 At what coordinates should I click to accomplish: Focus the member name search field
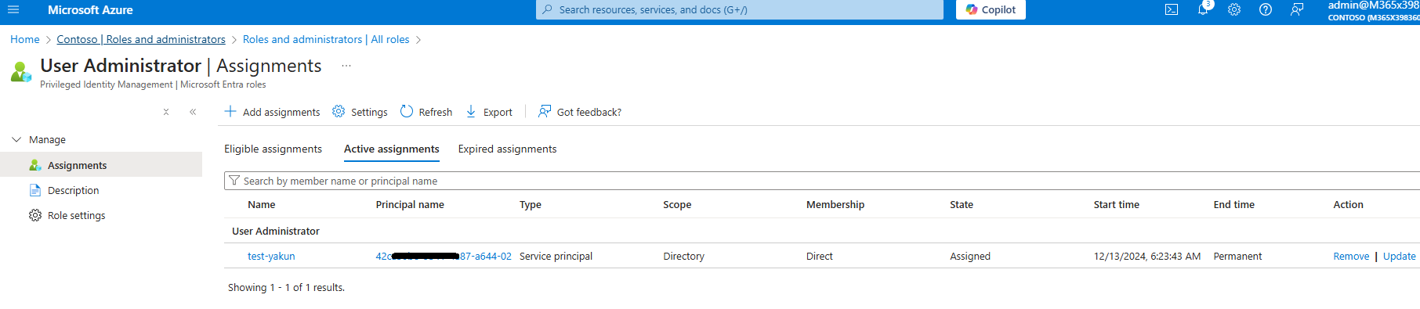823,181
